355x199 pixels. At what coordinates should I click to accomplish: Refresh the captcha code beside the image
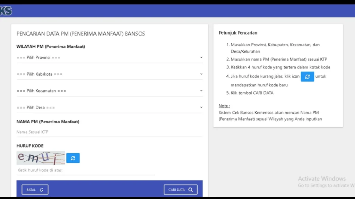(73, 158)
